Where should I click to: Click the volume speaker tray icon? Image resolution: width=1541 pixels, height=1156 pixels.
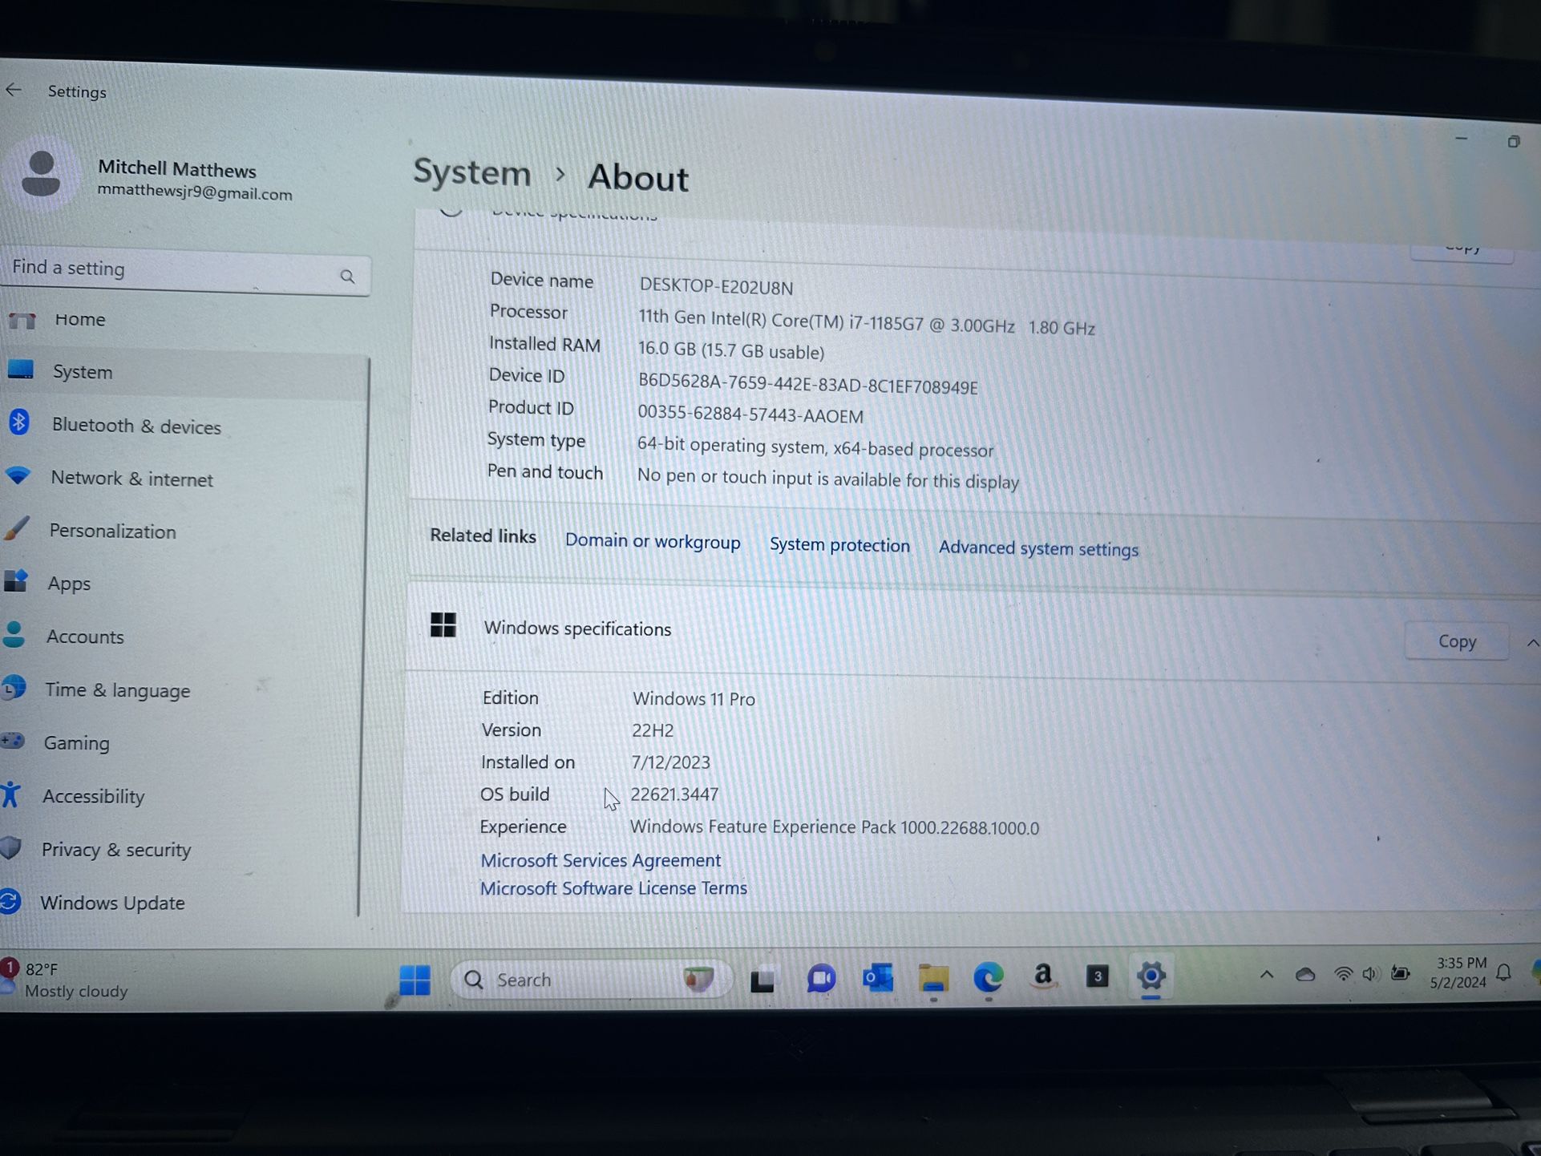(x=1370, y=974)
